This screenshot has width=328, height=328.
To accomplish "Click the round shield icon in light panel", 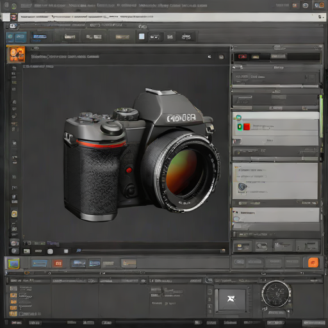I will point(242,187).
